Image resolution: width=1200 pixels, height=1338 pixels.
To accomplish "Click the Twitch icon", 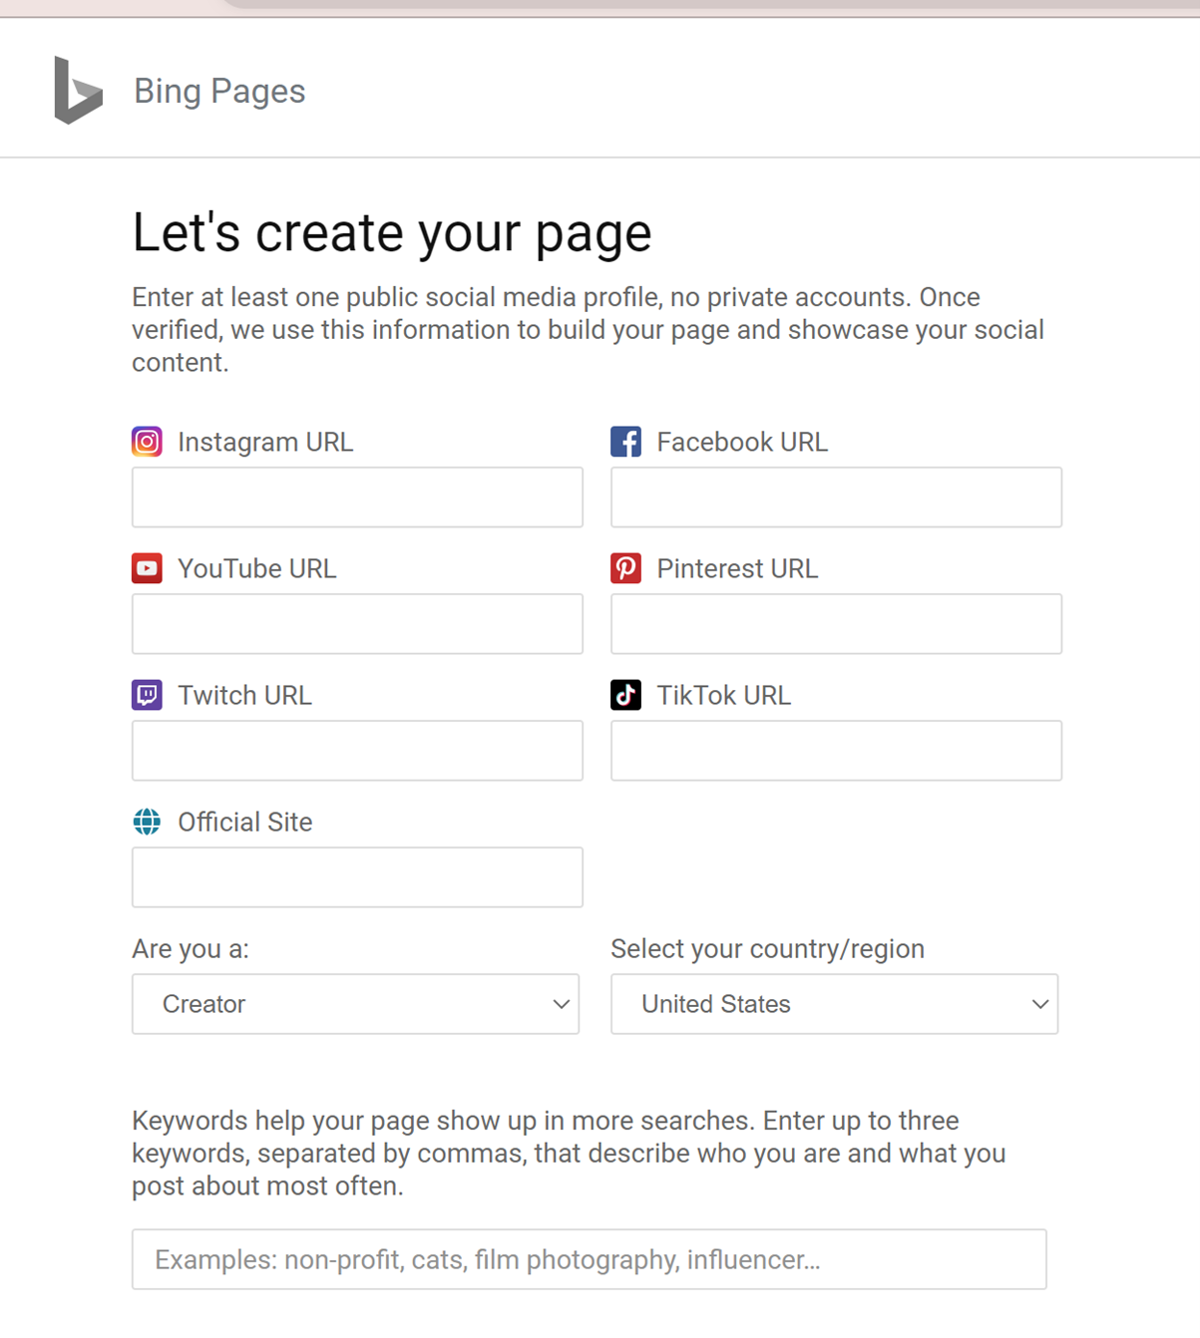I will click(147, 695).
